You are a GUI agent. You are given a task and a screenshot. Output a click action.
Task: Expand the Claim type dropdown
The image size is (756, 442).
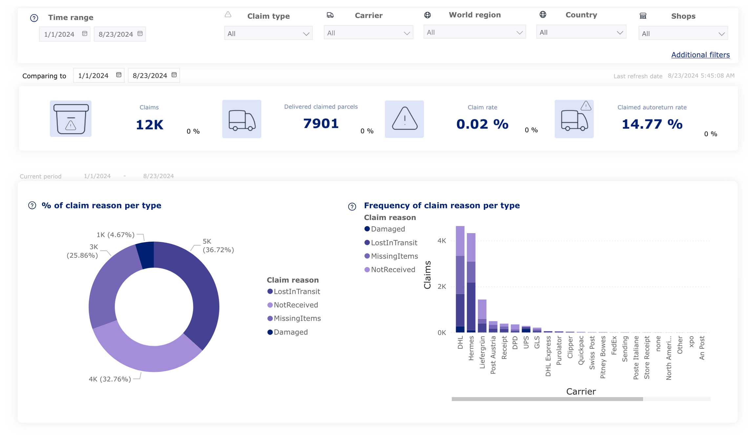[x=268, y=33]
